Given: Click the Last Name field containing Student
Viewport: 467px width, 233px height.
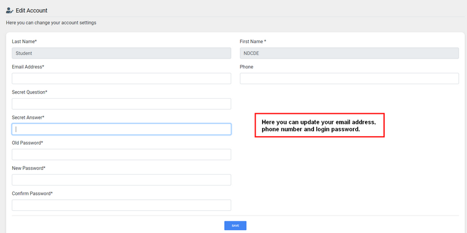Looking at the screenshot, I should tap(121, 53).
